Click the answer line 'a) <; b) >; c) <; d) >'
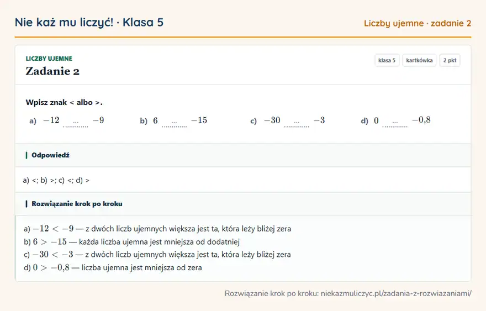 56,180
